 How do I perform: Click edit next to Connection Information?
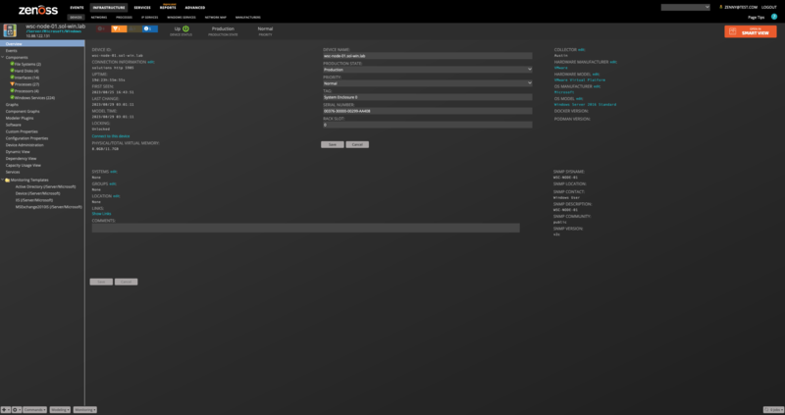[x=151, y=62]
